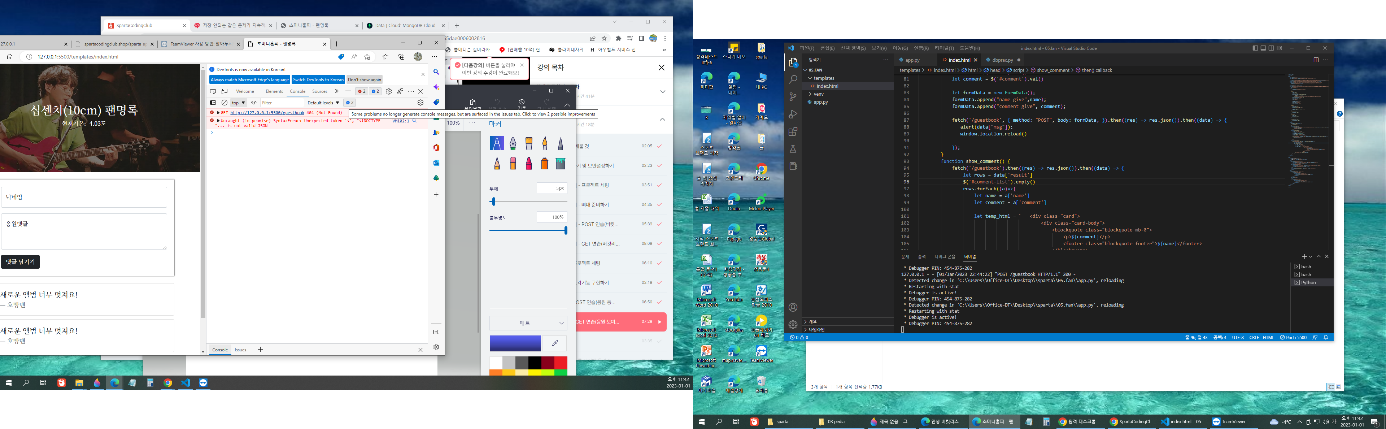
Task: Toggle VS Code bottom panel layout
Action: click(x=1263, y=48)
